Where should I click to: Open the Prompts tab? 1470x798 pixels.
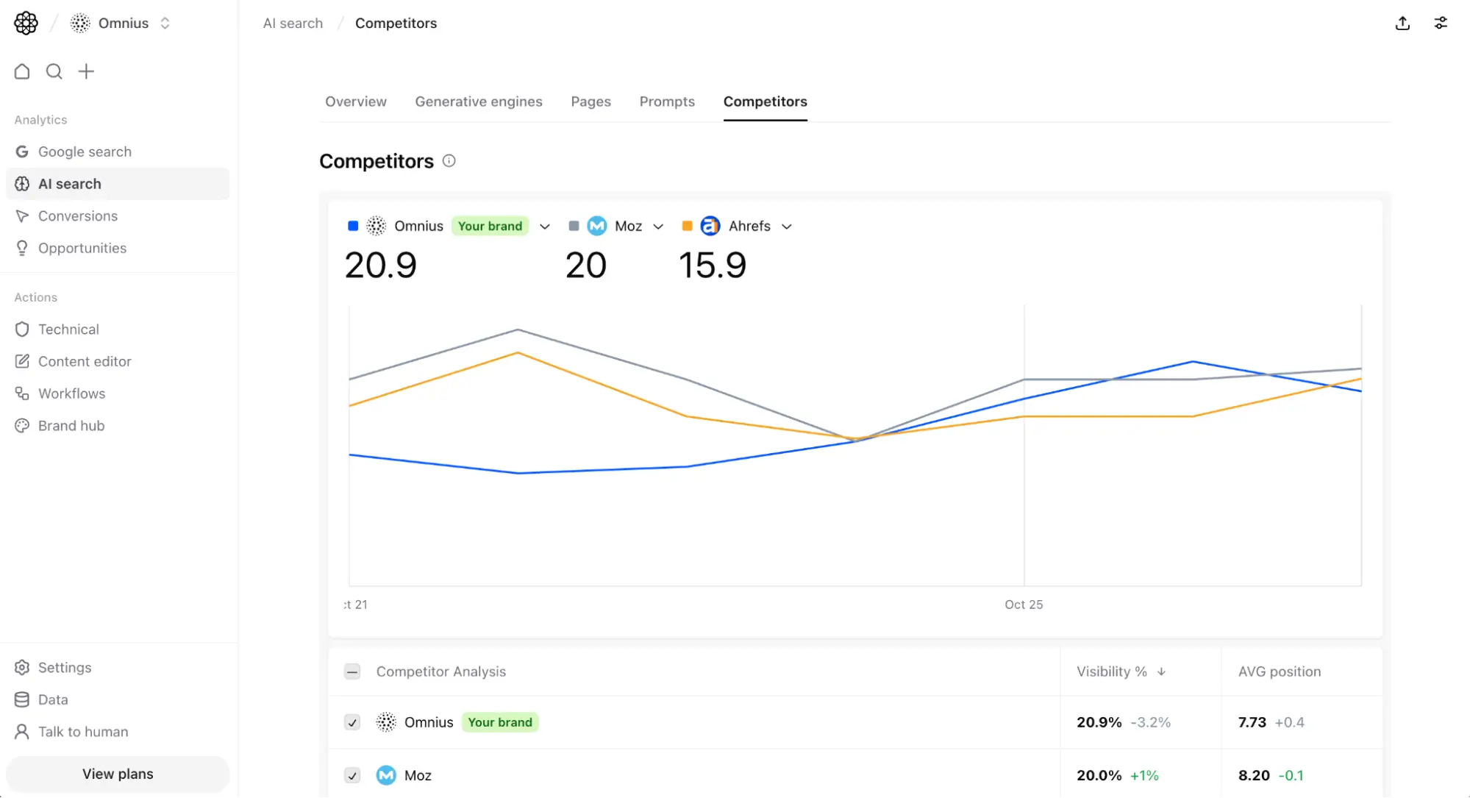(666, 101)
